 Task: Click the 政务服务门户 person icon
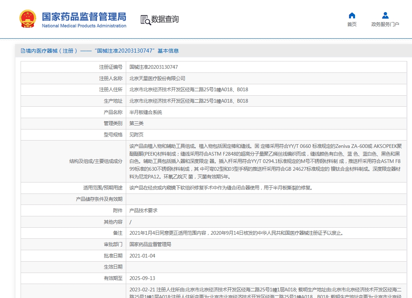pyautogui.click(x=385, y=15)
